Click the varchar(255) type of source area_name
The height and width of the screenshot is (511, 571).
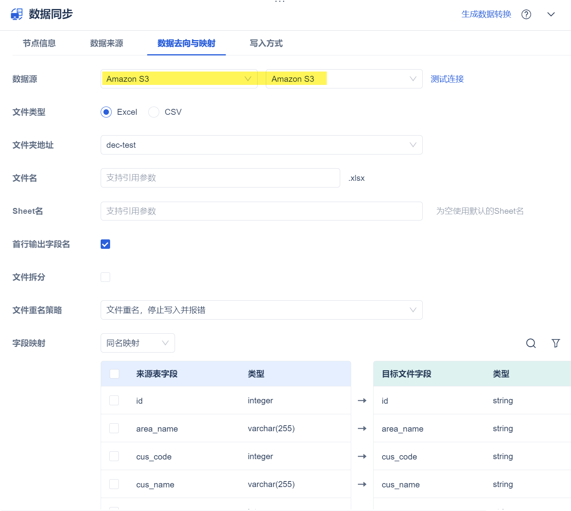271,428
